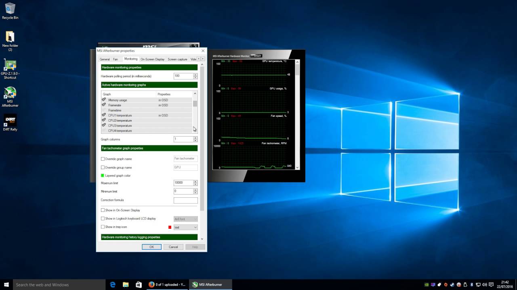Viewport: 517px width, 290px height.
Task: Click the Correction formula input field
Action: (x=186, y=200)
